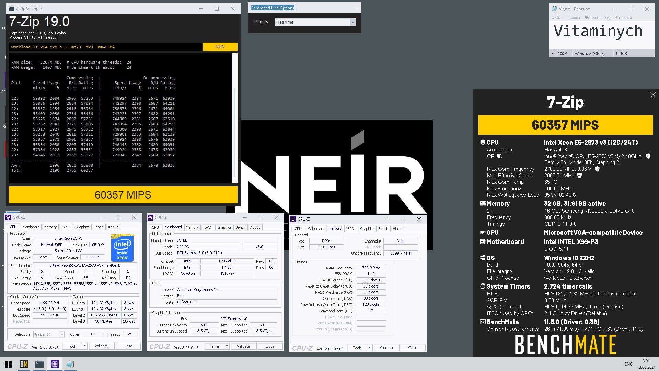This screenshot has height=371, width=659.
Task: Click Tools button in CPU-Z Memory window
Action: click(357, 348)
